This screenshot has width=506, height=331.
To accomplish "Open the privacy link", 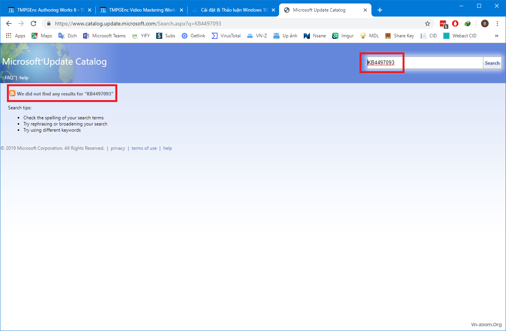I will click(118, 148).
